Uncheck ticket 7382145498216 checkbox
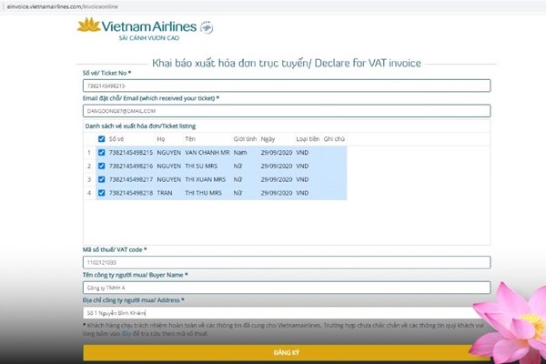The height and width of the screenshot is (364, 546). [101, 167]
